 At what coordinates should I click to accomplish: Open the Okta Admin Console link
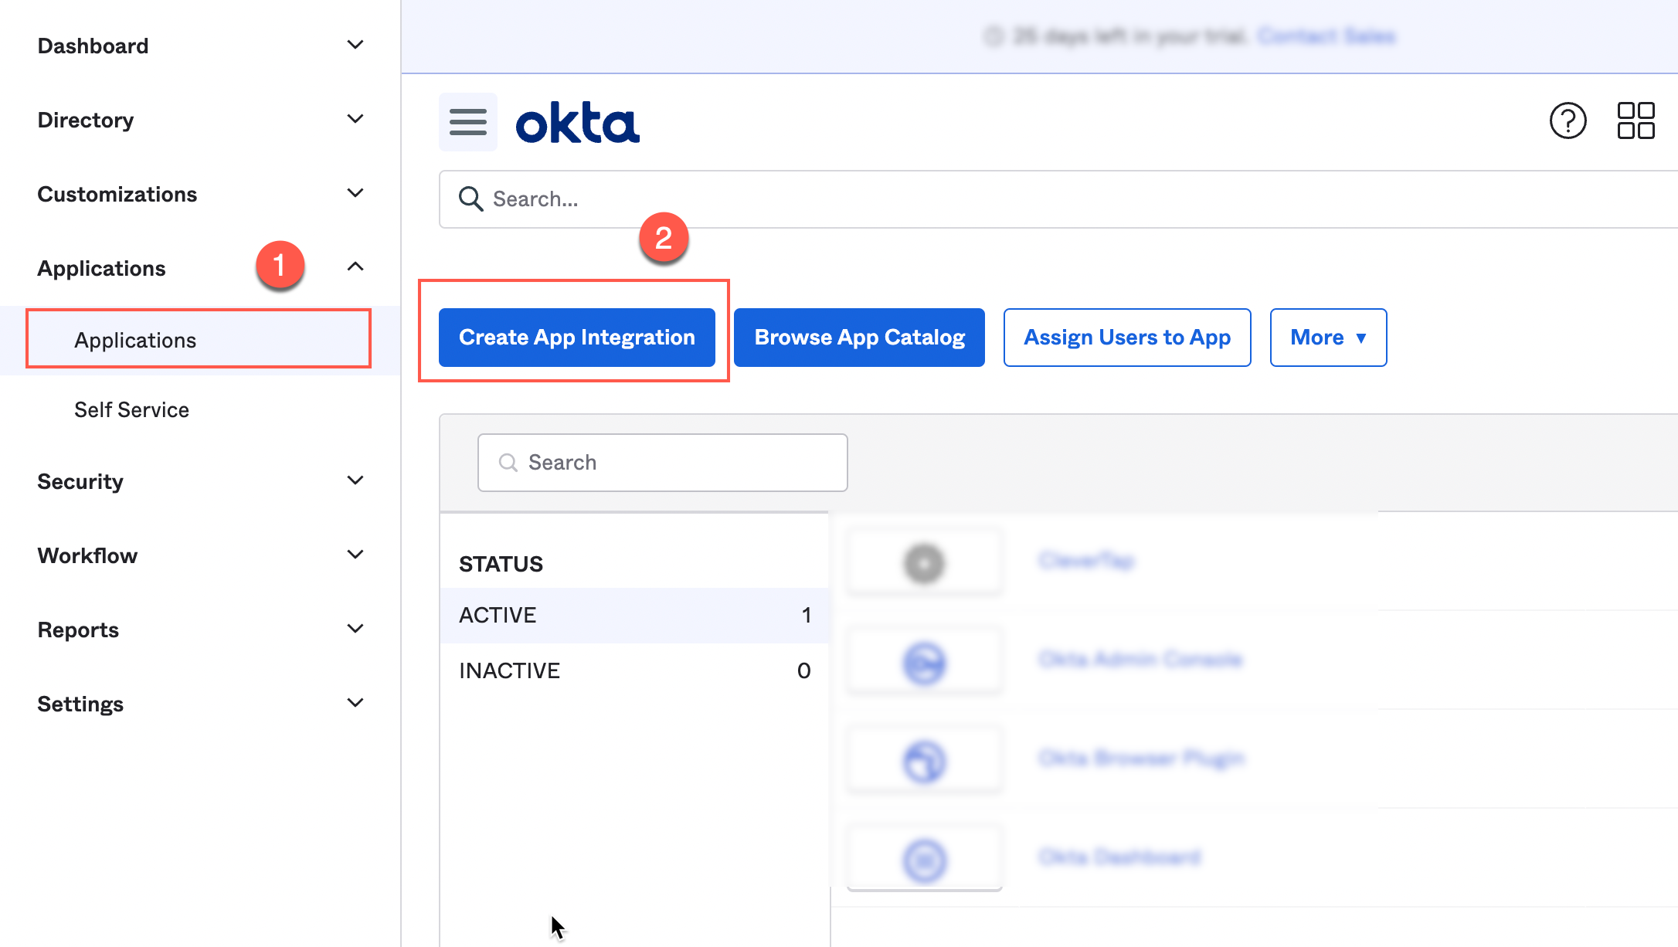(1140, 659)
